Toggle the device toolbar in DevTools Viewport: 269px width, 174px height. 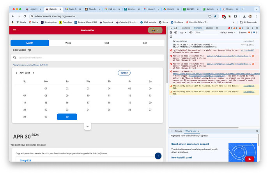coord(176,28)
